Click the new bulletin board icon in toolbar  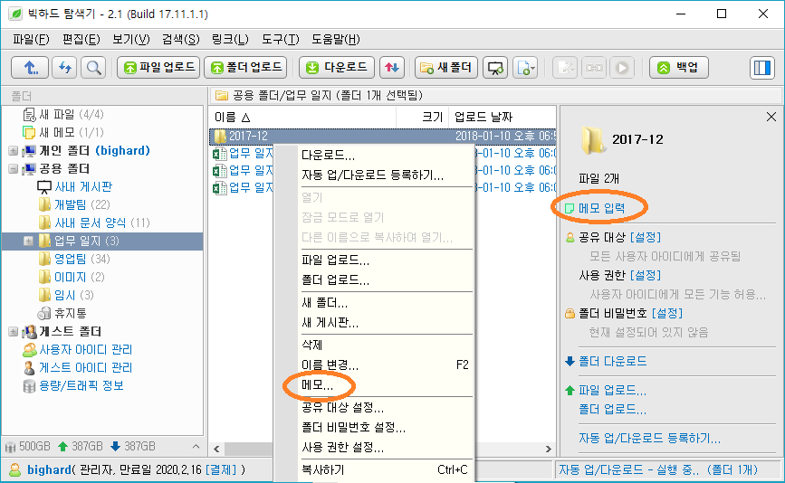tap(495, 68)
